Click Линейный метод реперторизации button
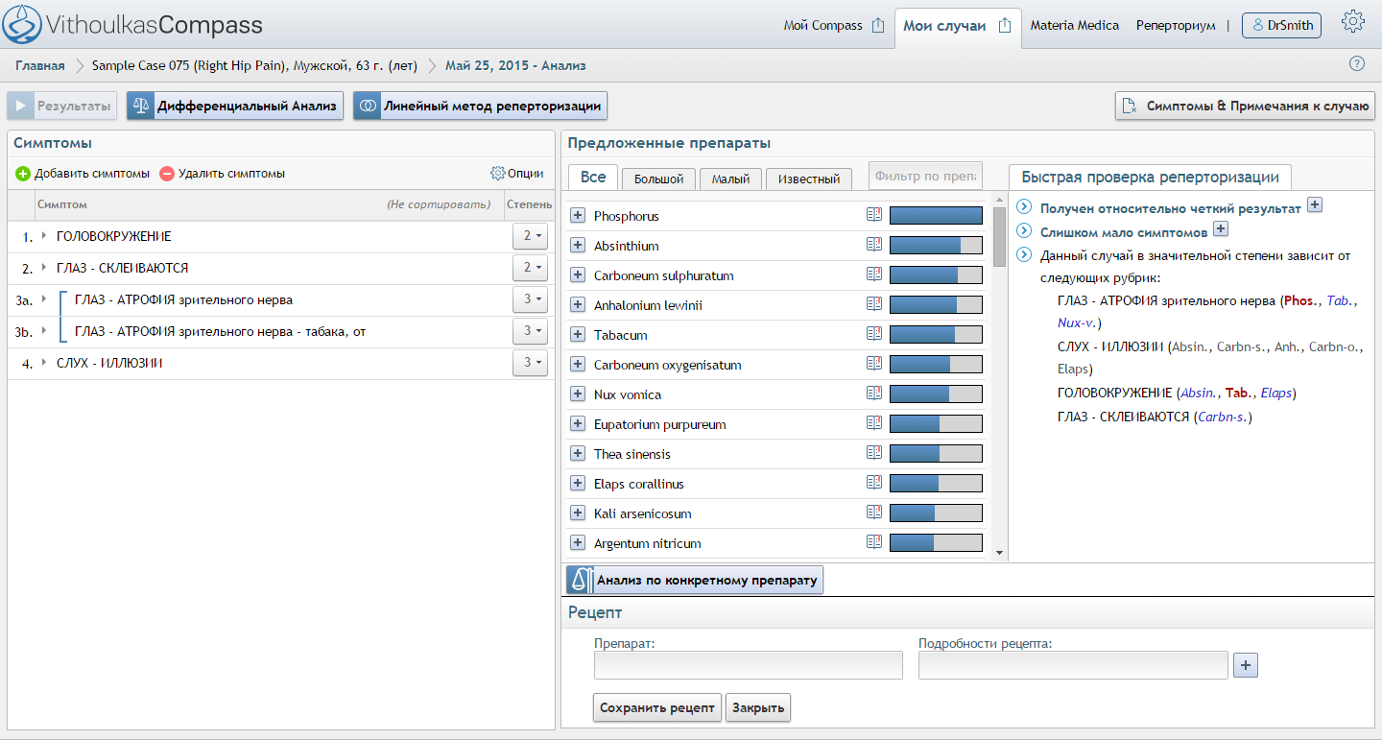 480,106
